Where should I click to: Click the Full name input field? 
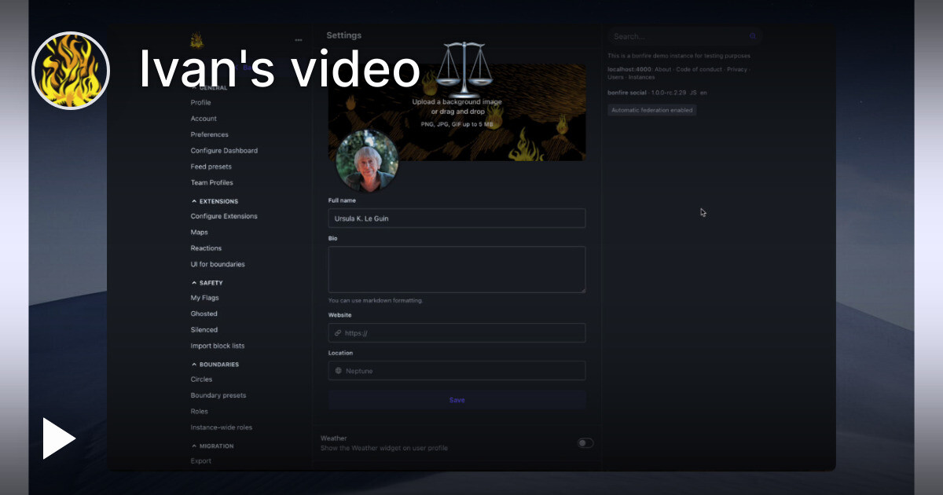(457, 218)
